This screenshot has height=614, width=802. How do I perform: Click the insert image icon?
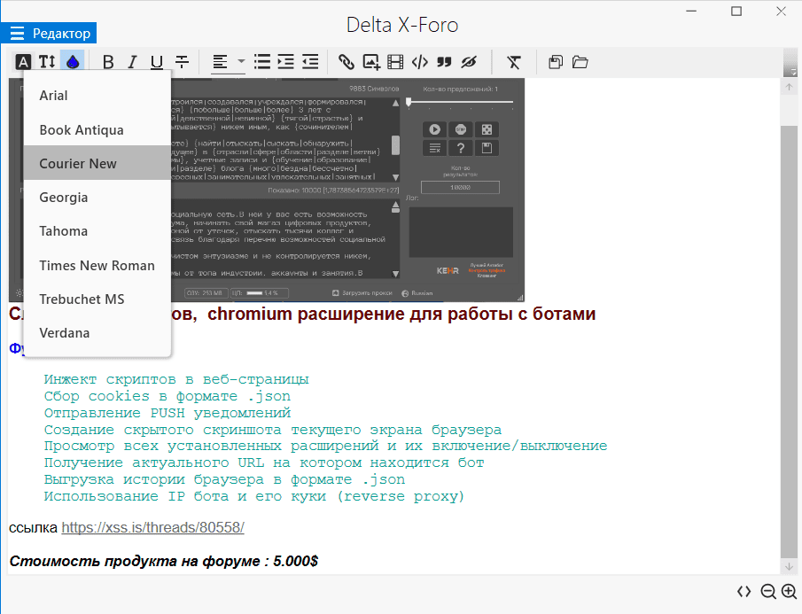click(x=371, y=62)
